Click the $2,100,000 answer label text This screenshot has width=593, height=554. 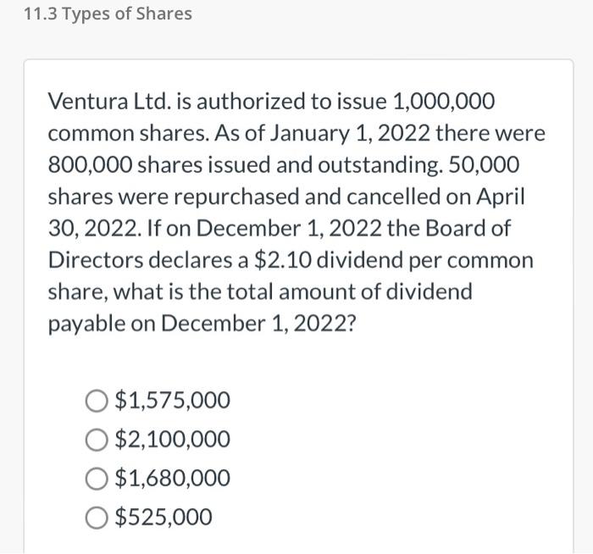pos(173,440)
